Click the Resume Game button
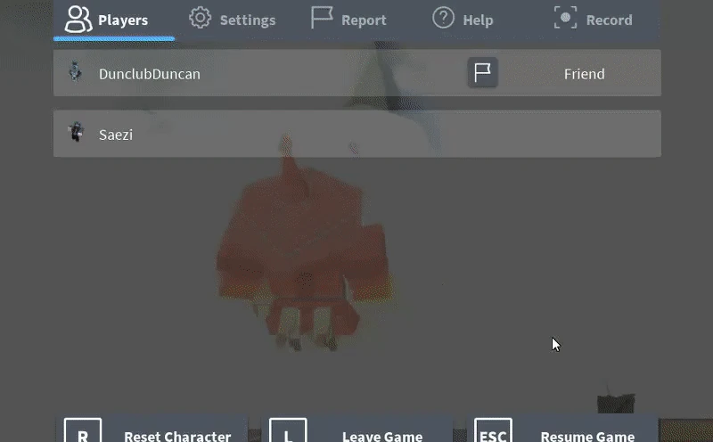The height and width of the screenshot is (442, 713). tap(562, 429)
